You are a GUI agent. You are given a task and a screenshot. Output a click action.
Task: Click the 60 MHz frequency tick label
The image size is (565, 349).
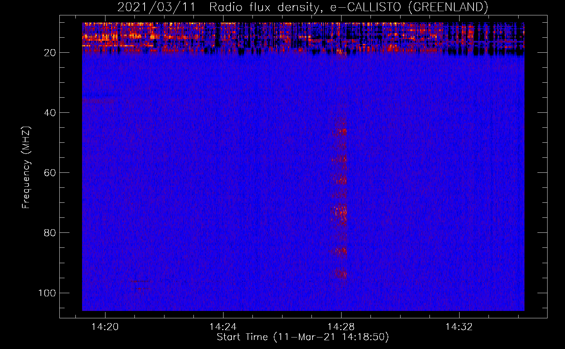click(x=50, y=173)
